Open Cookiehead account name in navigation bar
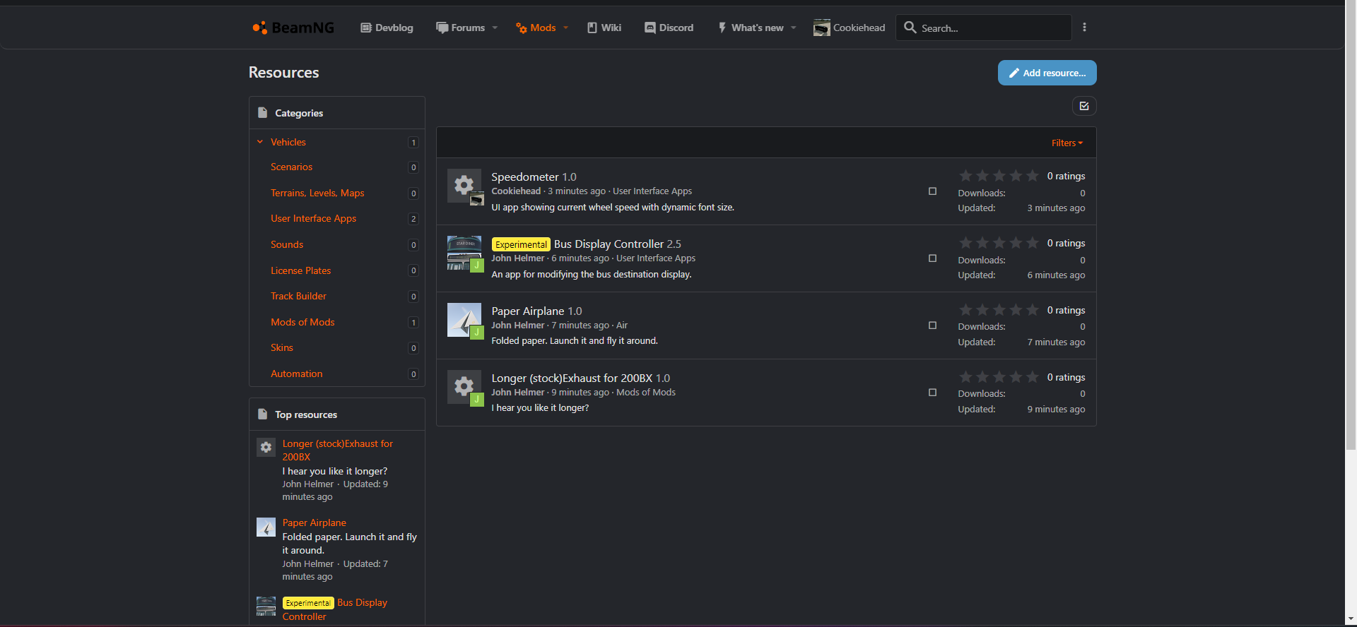This screenshot has width=1357, height=627. [859, 28]
